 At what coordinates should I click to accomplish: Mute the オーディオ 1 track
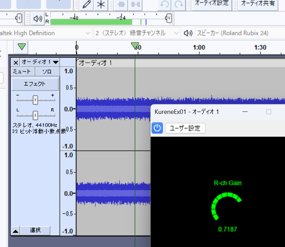click(x=22, y=71)
